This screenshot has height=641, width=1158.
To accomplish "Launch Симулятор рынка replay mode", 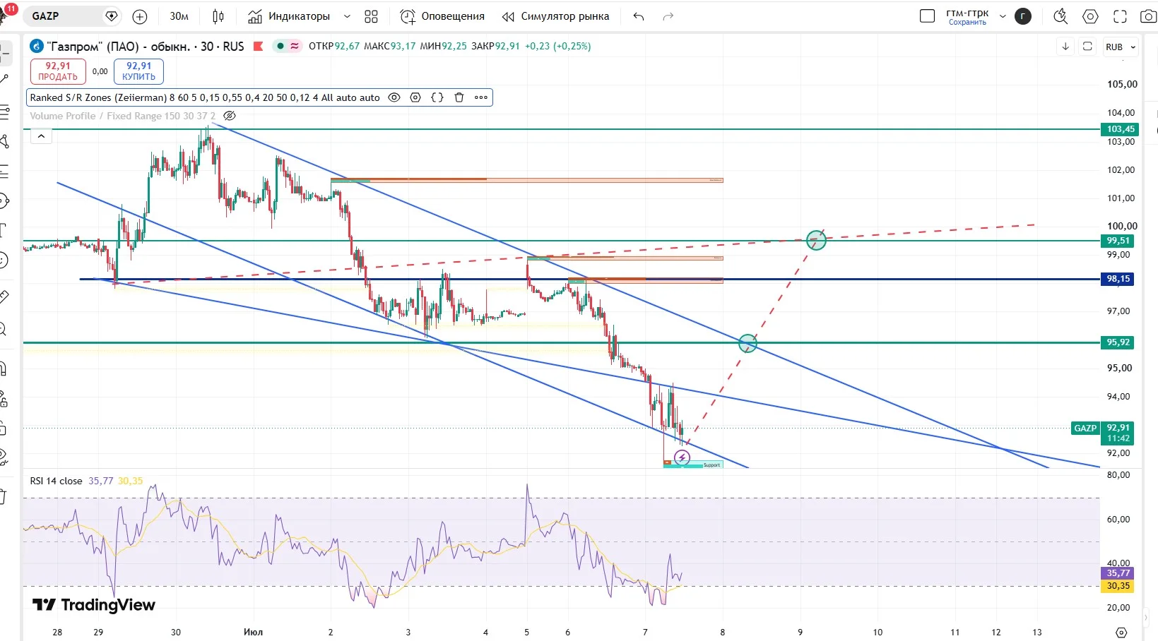I will [555, 16].
